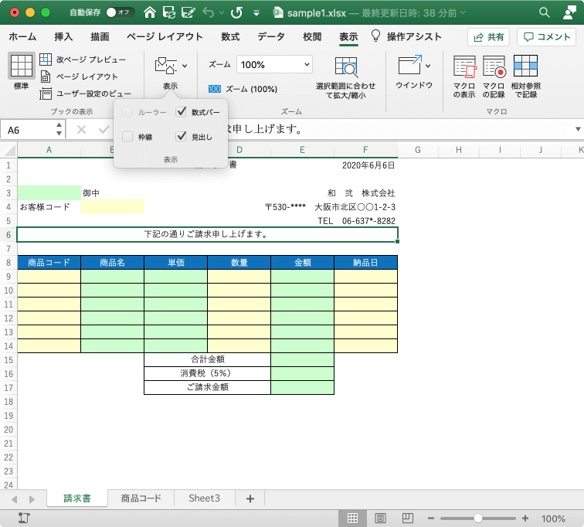Open the ズーム 100% combo box
Image resolution: width=584 pixels, height=527 pixels.
click(x=274, y=64)
